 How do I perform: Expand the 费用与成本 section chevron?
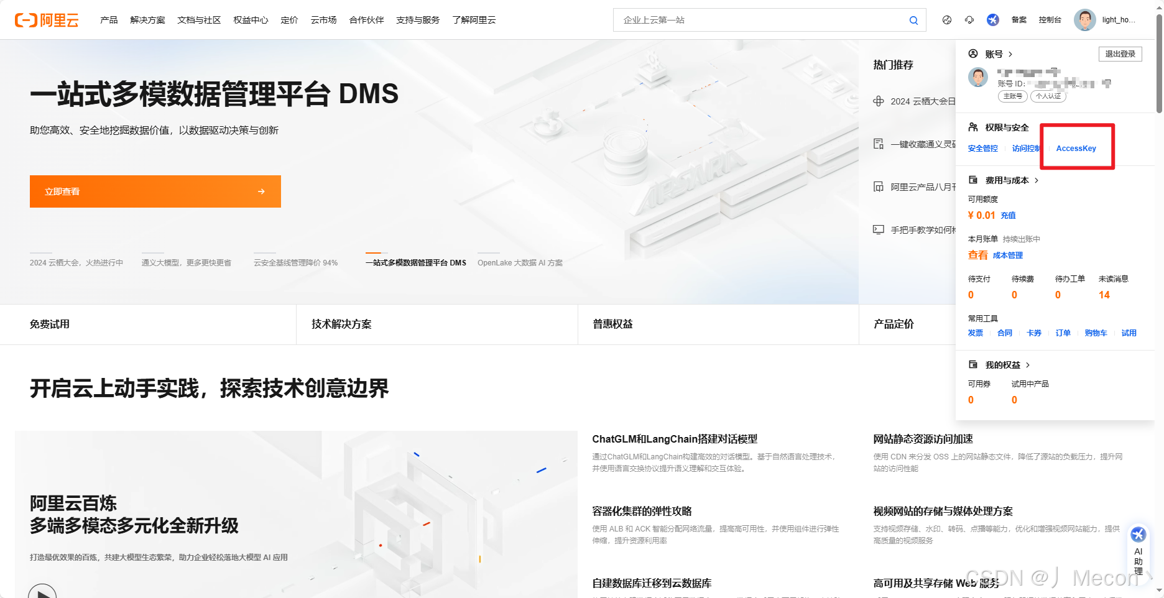click(1037, 180)
